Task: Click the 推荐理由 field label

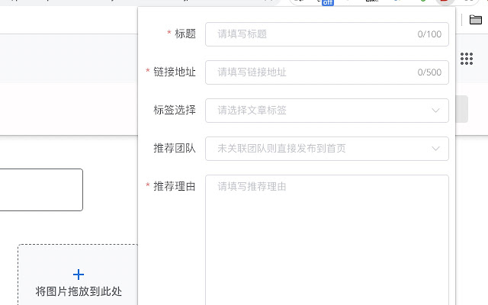Action: [175, 186]
